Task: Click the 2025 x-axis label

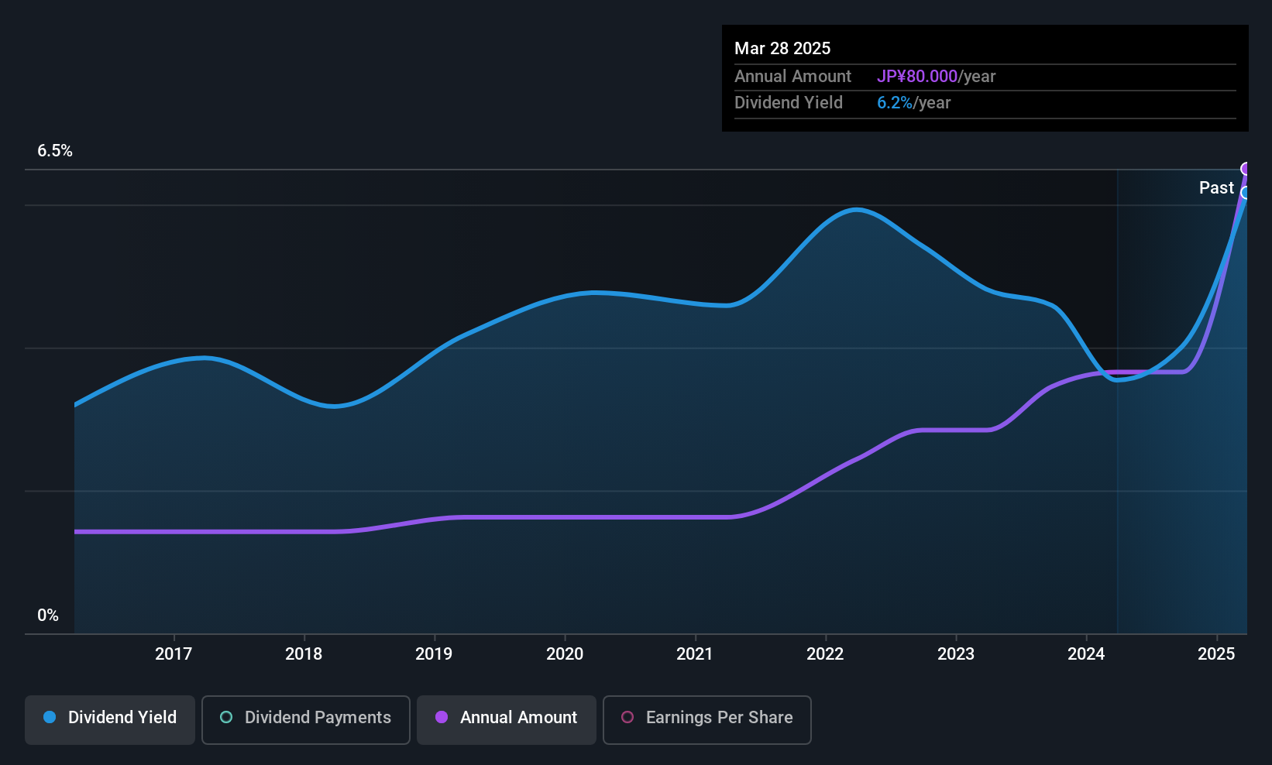Action: click(1216, 654)
